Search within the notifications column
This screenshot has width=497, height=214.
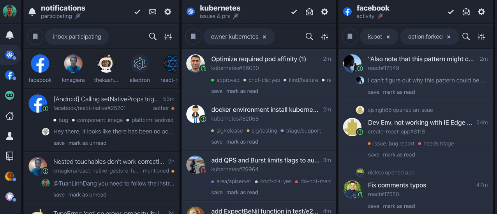click(x=153, y=37)
